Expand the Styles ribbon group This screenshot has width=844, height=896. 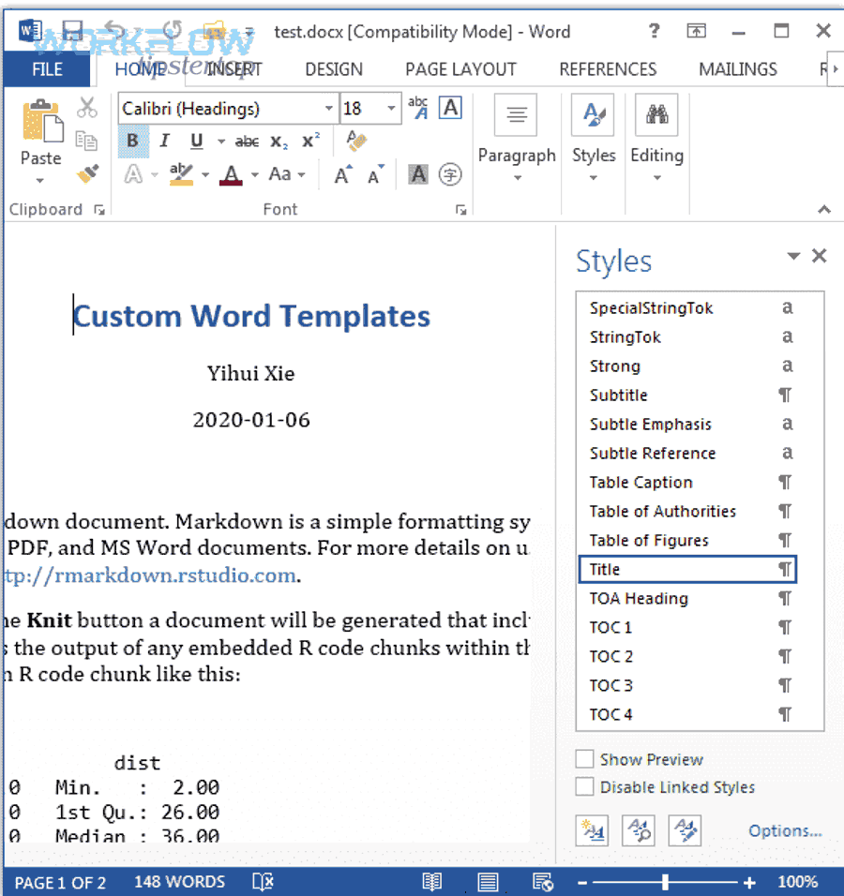click(594, 139)
